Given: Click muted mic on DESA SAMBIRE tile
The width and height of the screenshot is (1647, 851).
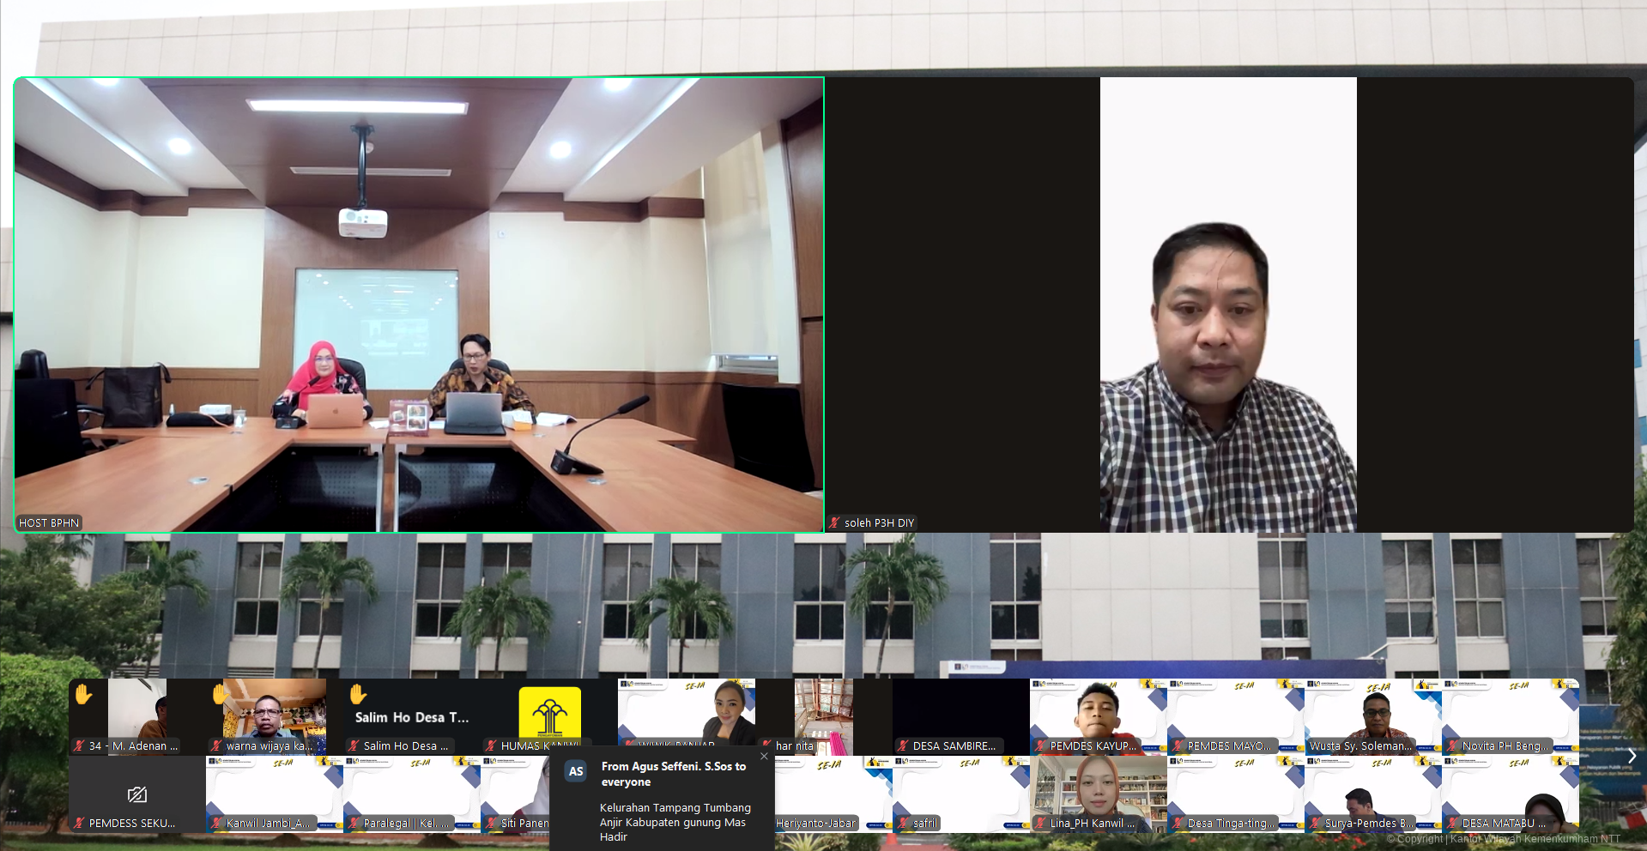Looking at the screenshot, I should tap(903, 745).
